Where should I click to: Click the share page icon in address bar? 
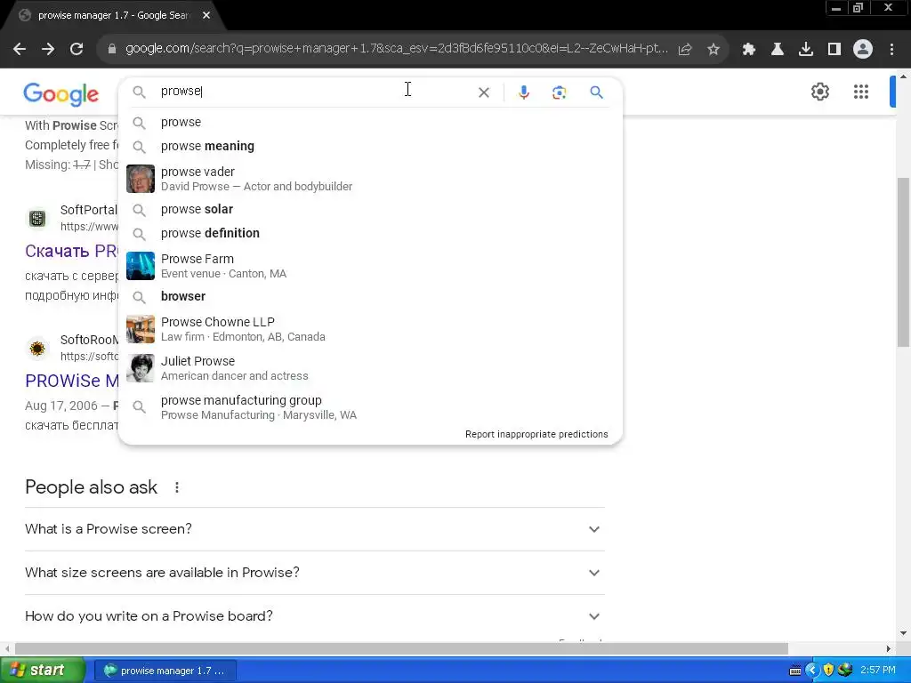[685, 50]
